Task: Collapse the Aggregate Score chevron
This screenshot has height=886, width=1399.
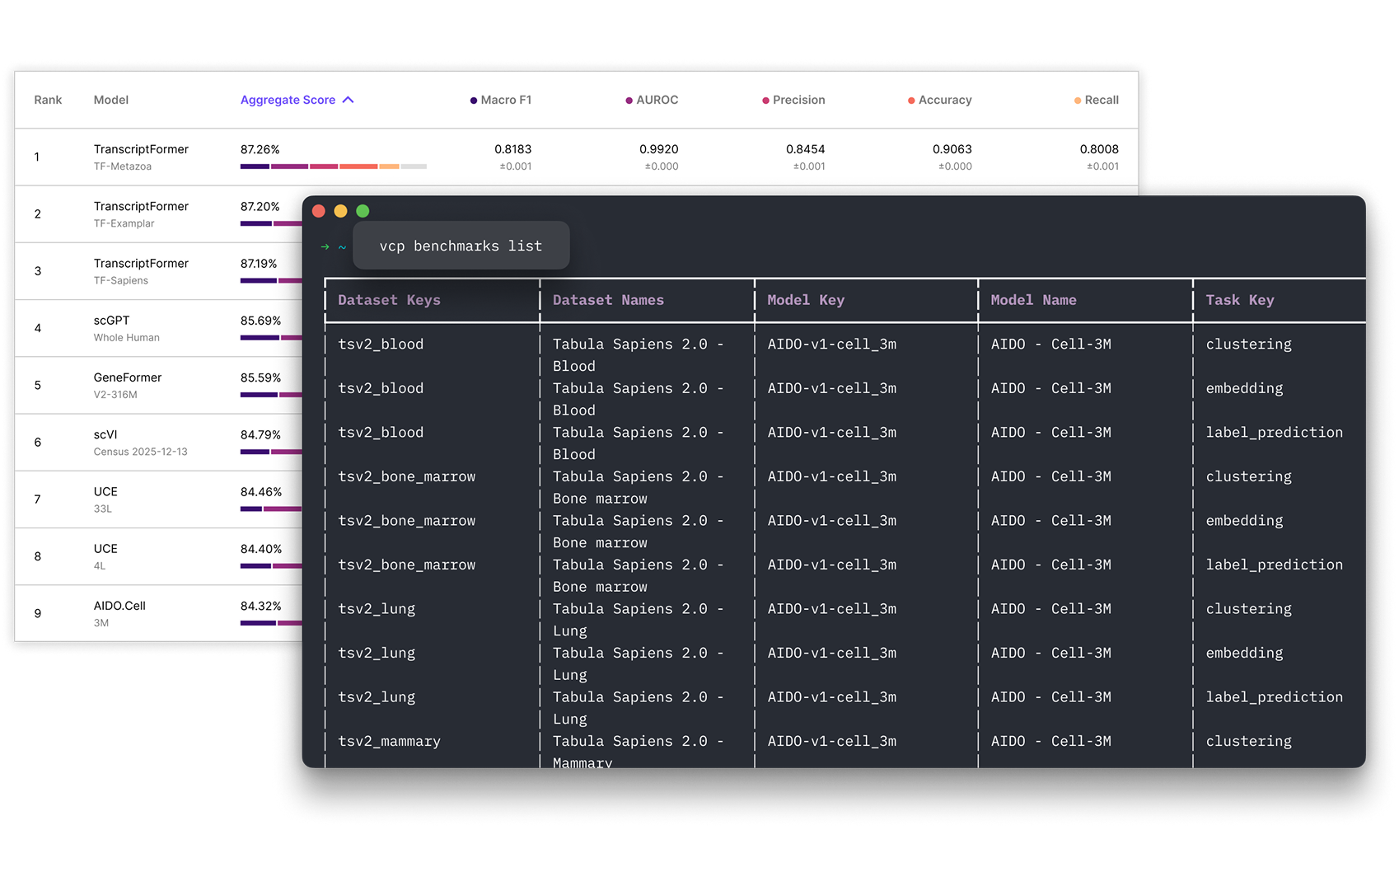Action: pos(348,100)
